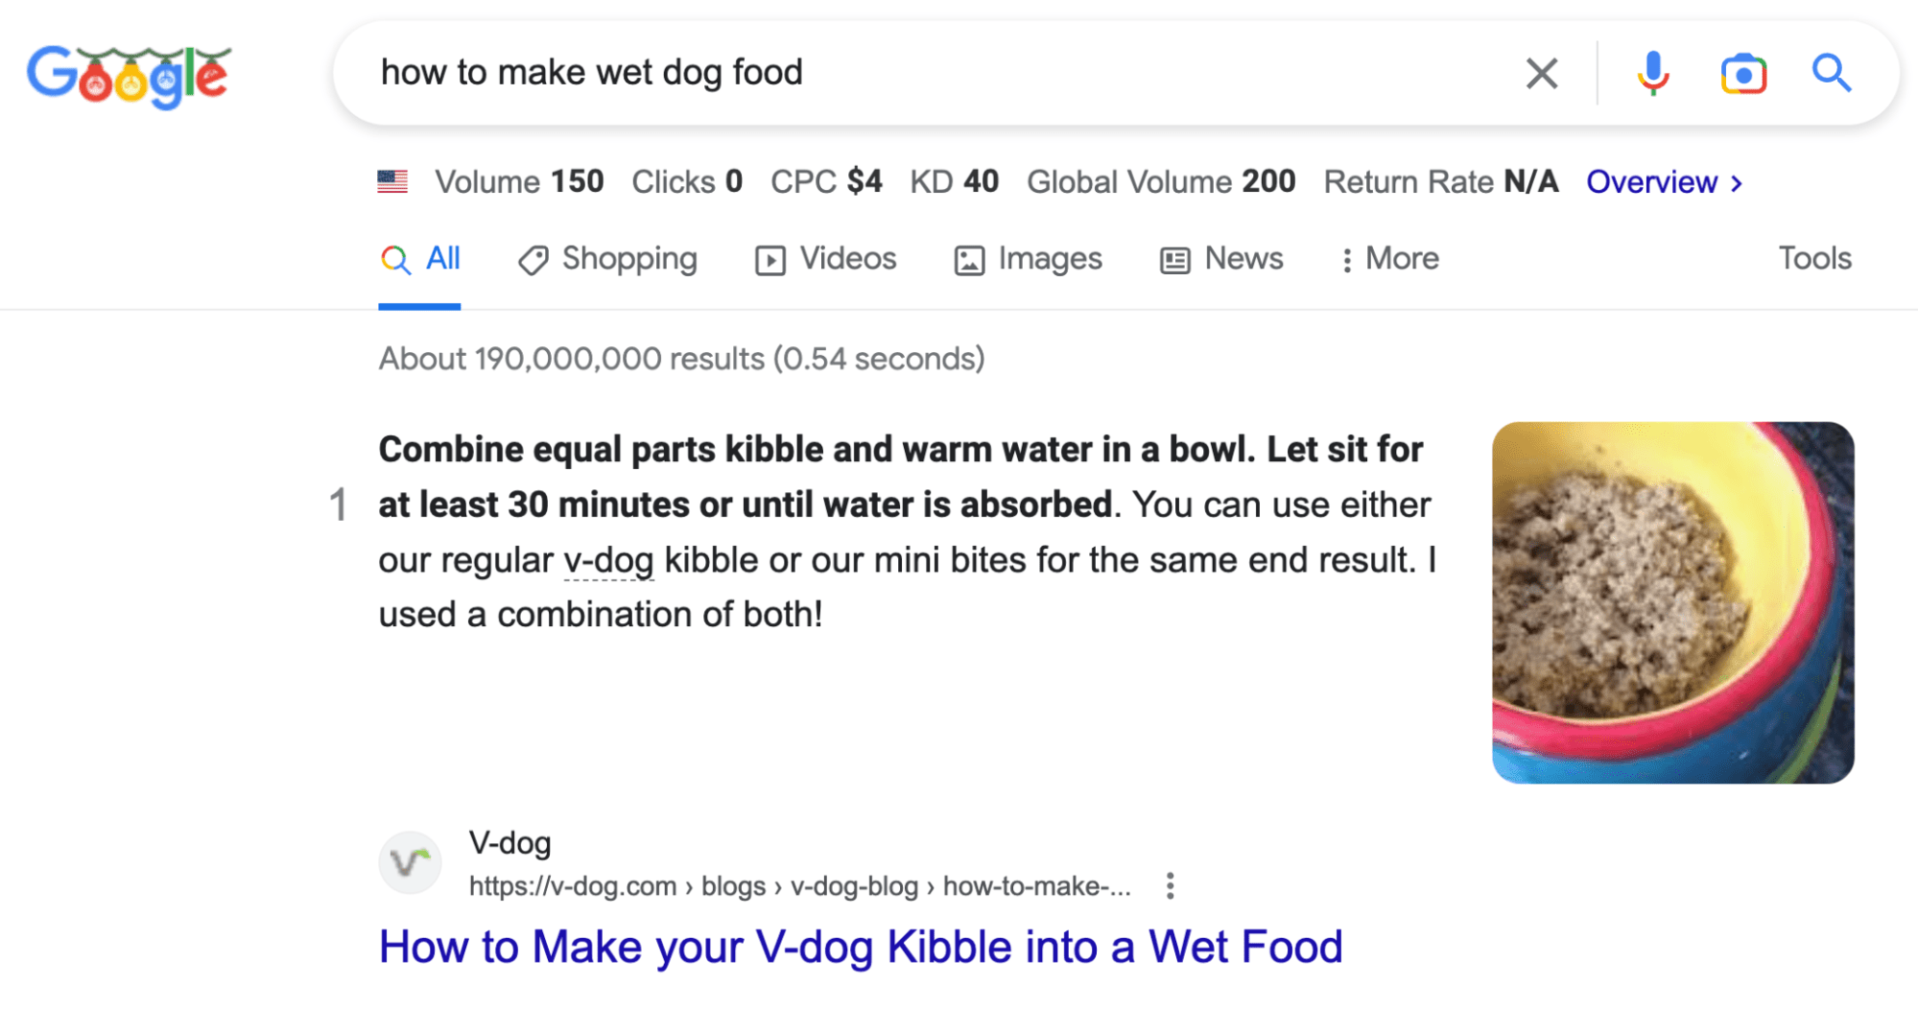Open the three-dot menu beside v-dog.com URL

pos(1171,886)
